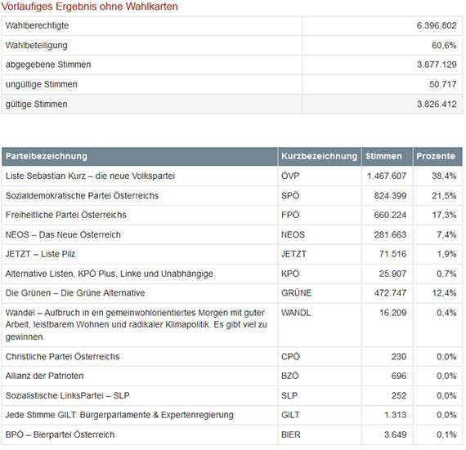Click the Stimmen column header
This screenshot has height=450, width=466.
coord(387,156)
